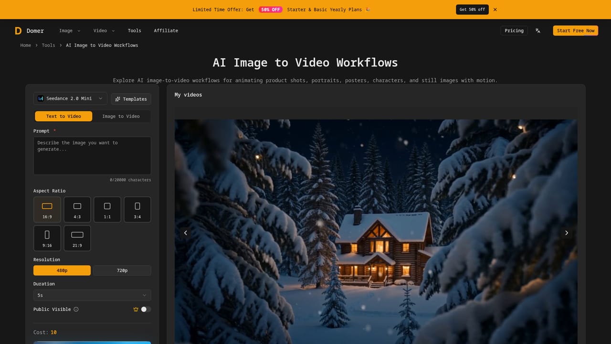This screenshot has width=611, height=344.
Task: Click the Pricing button
Action: pos(514,31)
